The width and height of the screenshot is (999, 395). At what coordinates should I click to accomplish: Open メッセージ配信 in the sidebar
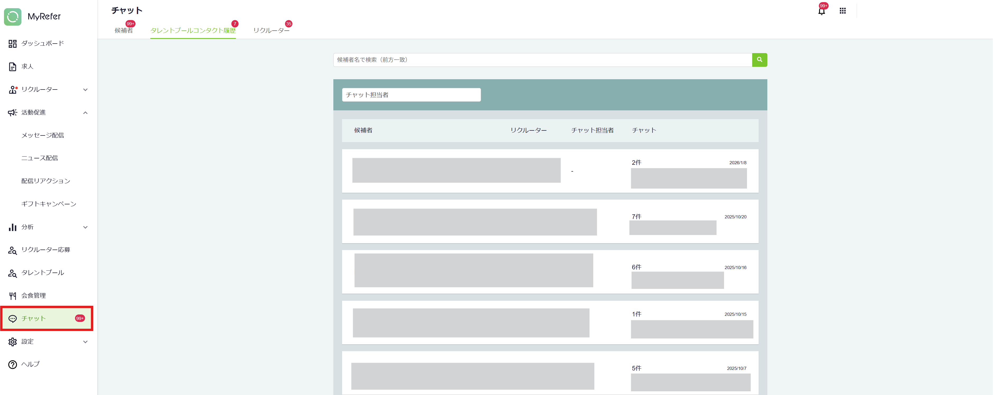43,135
